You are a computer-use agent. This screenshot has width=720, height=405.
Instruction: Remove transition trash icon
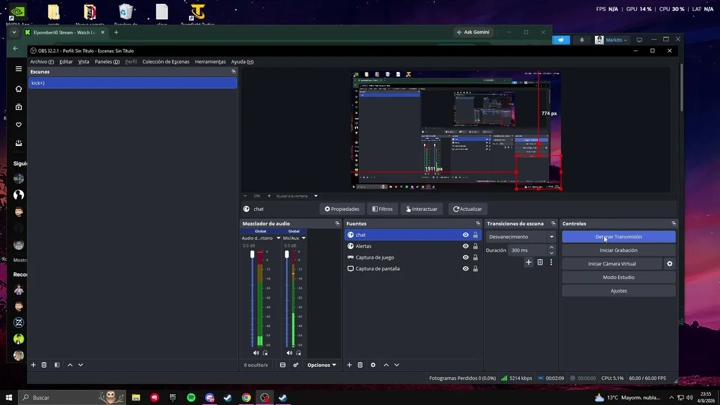coord(540,262)
